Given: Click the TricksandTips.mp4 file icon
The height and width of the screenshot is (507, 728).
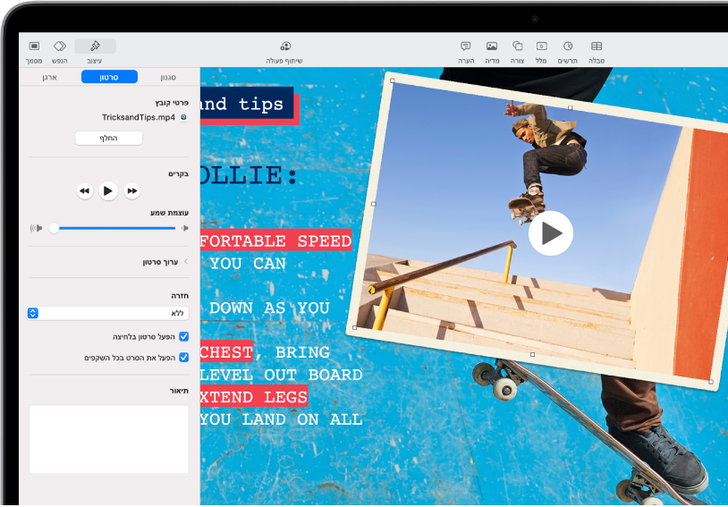Looking at the screenshot, I should click(x=184, y=117).
